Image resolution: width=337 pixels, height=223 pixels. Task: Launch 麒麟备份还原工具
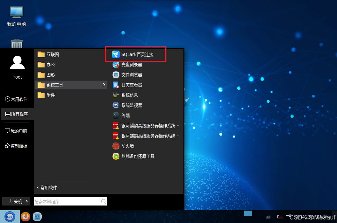133,156
